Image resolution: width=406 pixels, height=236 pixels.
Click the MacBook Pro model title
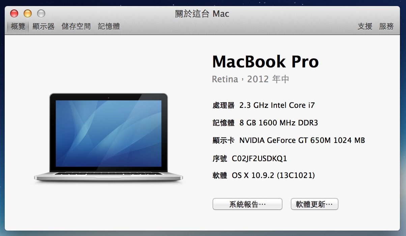(x=265, y=62)
